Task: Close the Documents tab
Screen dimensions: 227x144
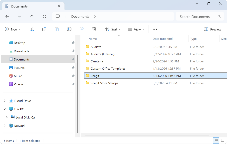Action: (x=59, y=6)
